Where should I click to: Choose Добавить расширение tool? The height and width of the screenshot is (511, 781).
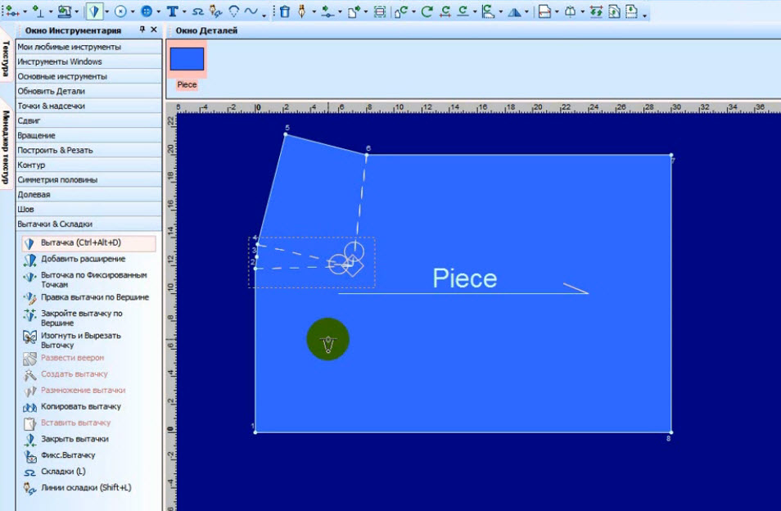pos(74,259)
